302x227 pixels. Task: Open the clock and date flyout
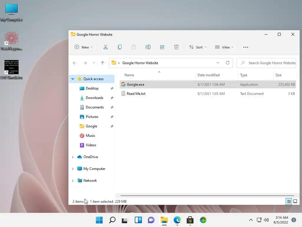pyautogui.click(x=281, y=220)
